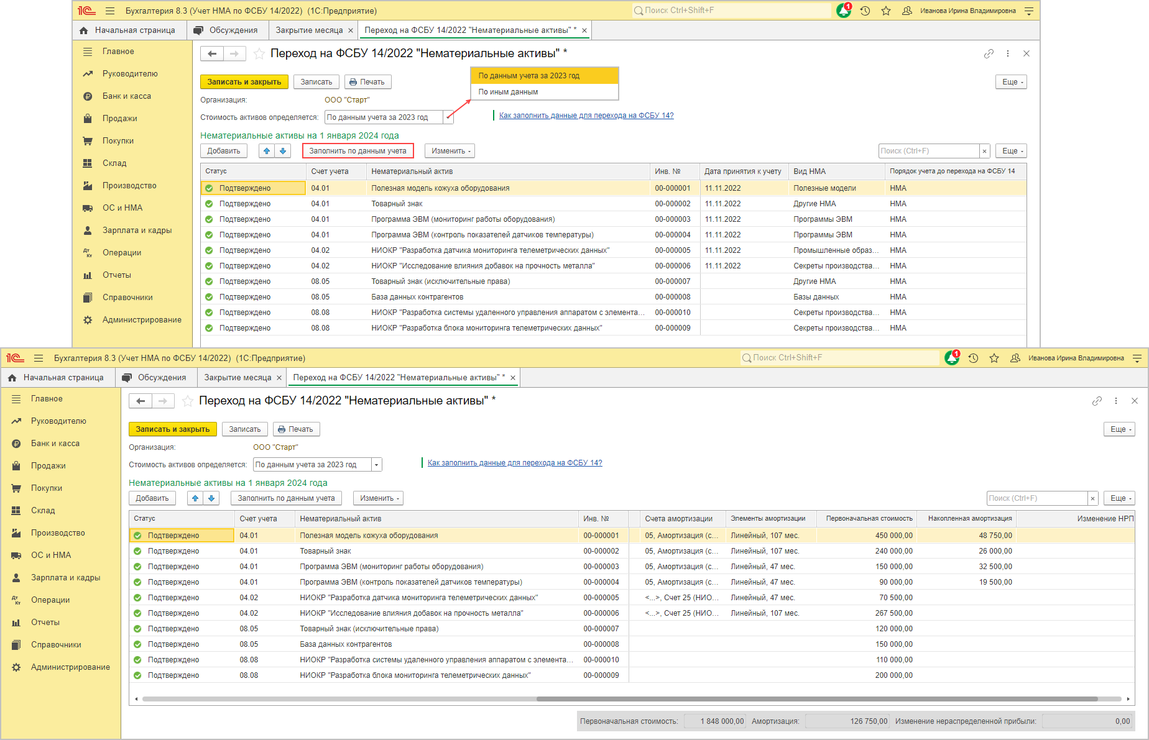Move row down arrow in upper window table toolbar
The image size is (1149, 740).
pyautogui.click(x=283, y=151)
